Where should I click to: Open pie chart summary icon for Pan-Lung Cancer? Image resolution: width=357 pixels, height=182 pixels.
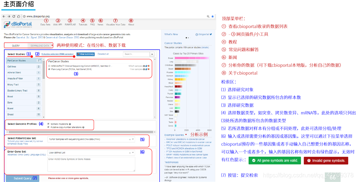click(x=149, y=69)
